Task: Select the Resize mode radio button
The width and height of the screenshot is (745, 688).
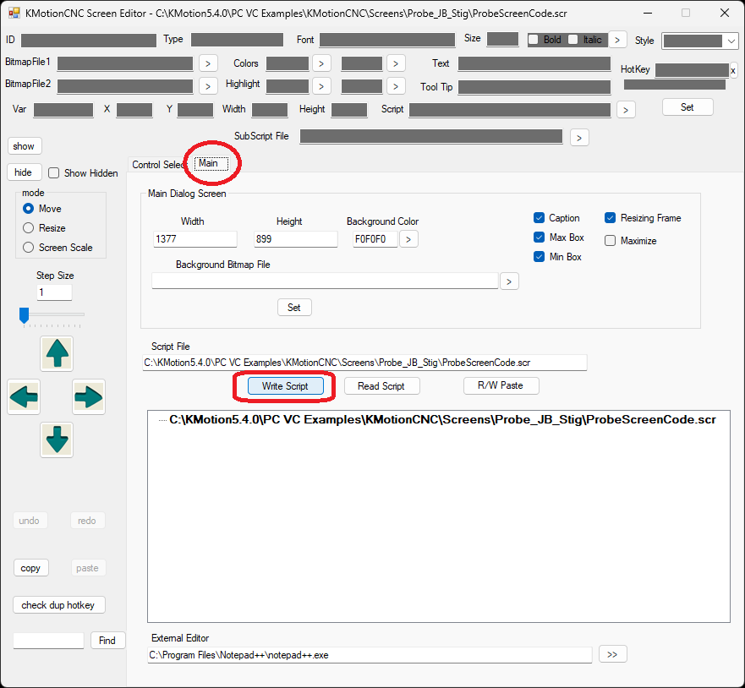Action: (x=29, y=228)
